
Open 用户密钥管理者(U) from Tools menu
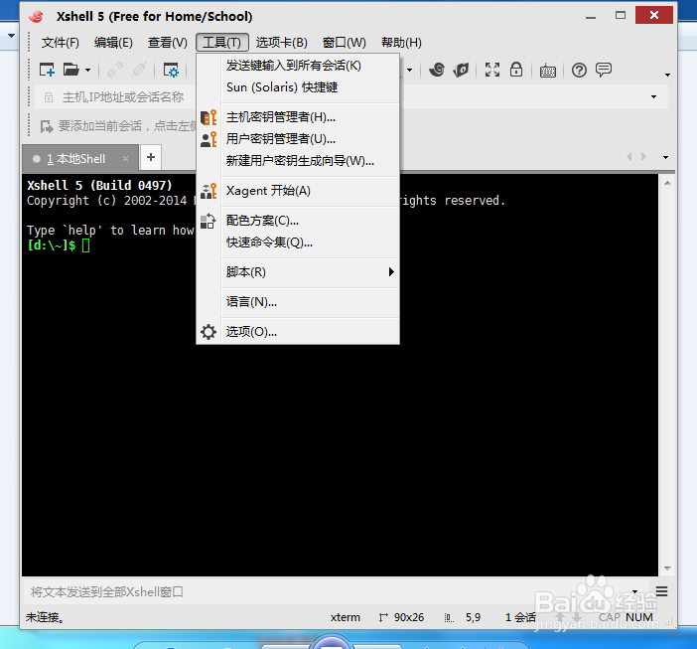coord(298,139)
